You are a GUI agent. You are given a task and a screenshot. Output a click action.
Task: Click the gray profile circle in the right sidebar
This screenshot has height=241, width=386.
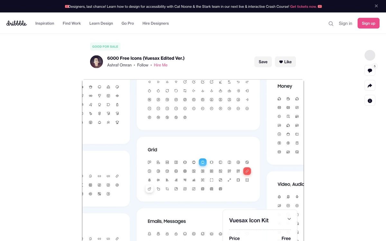point(370,55)
